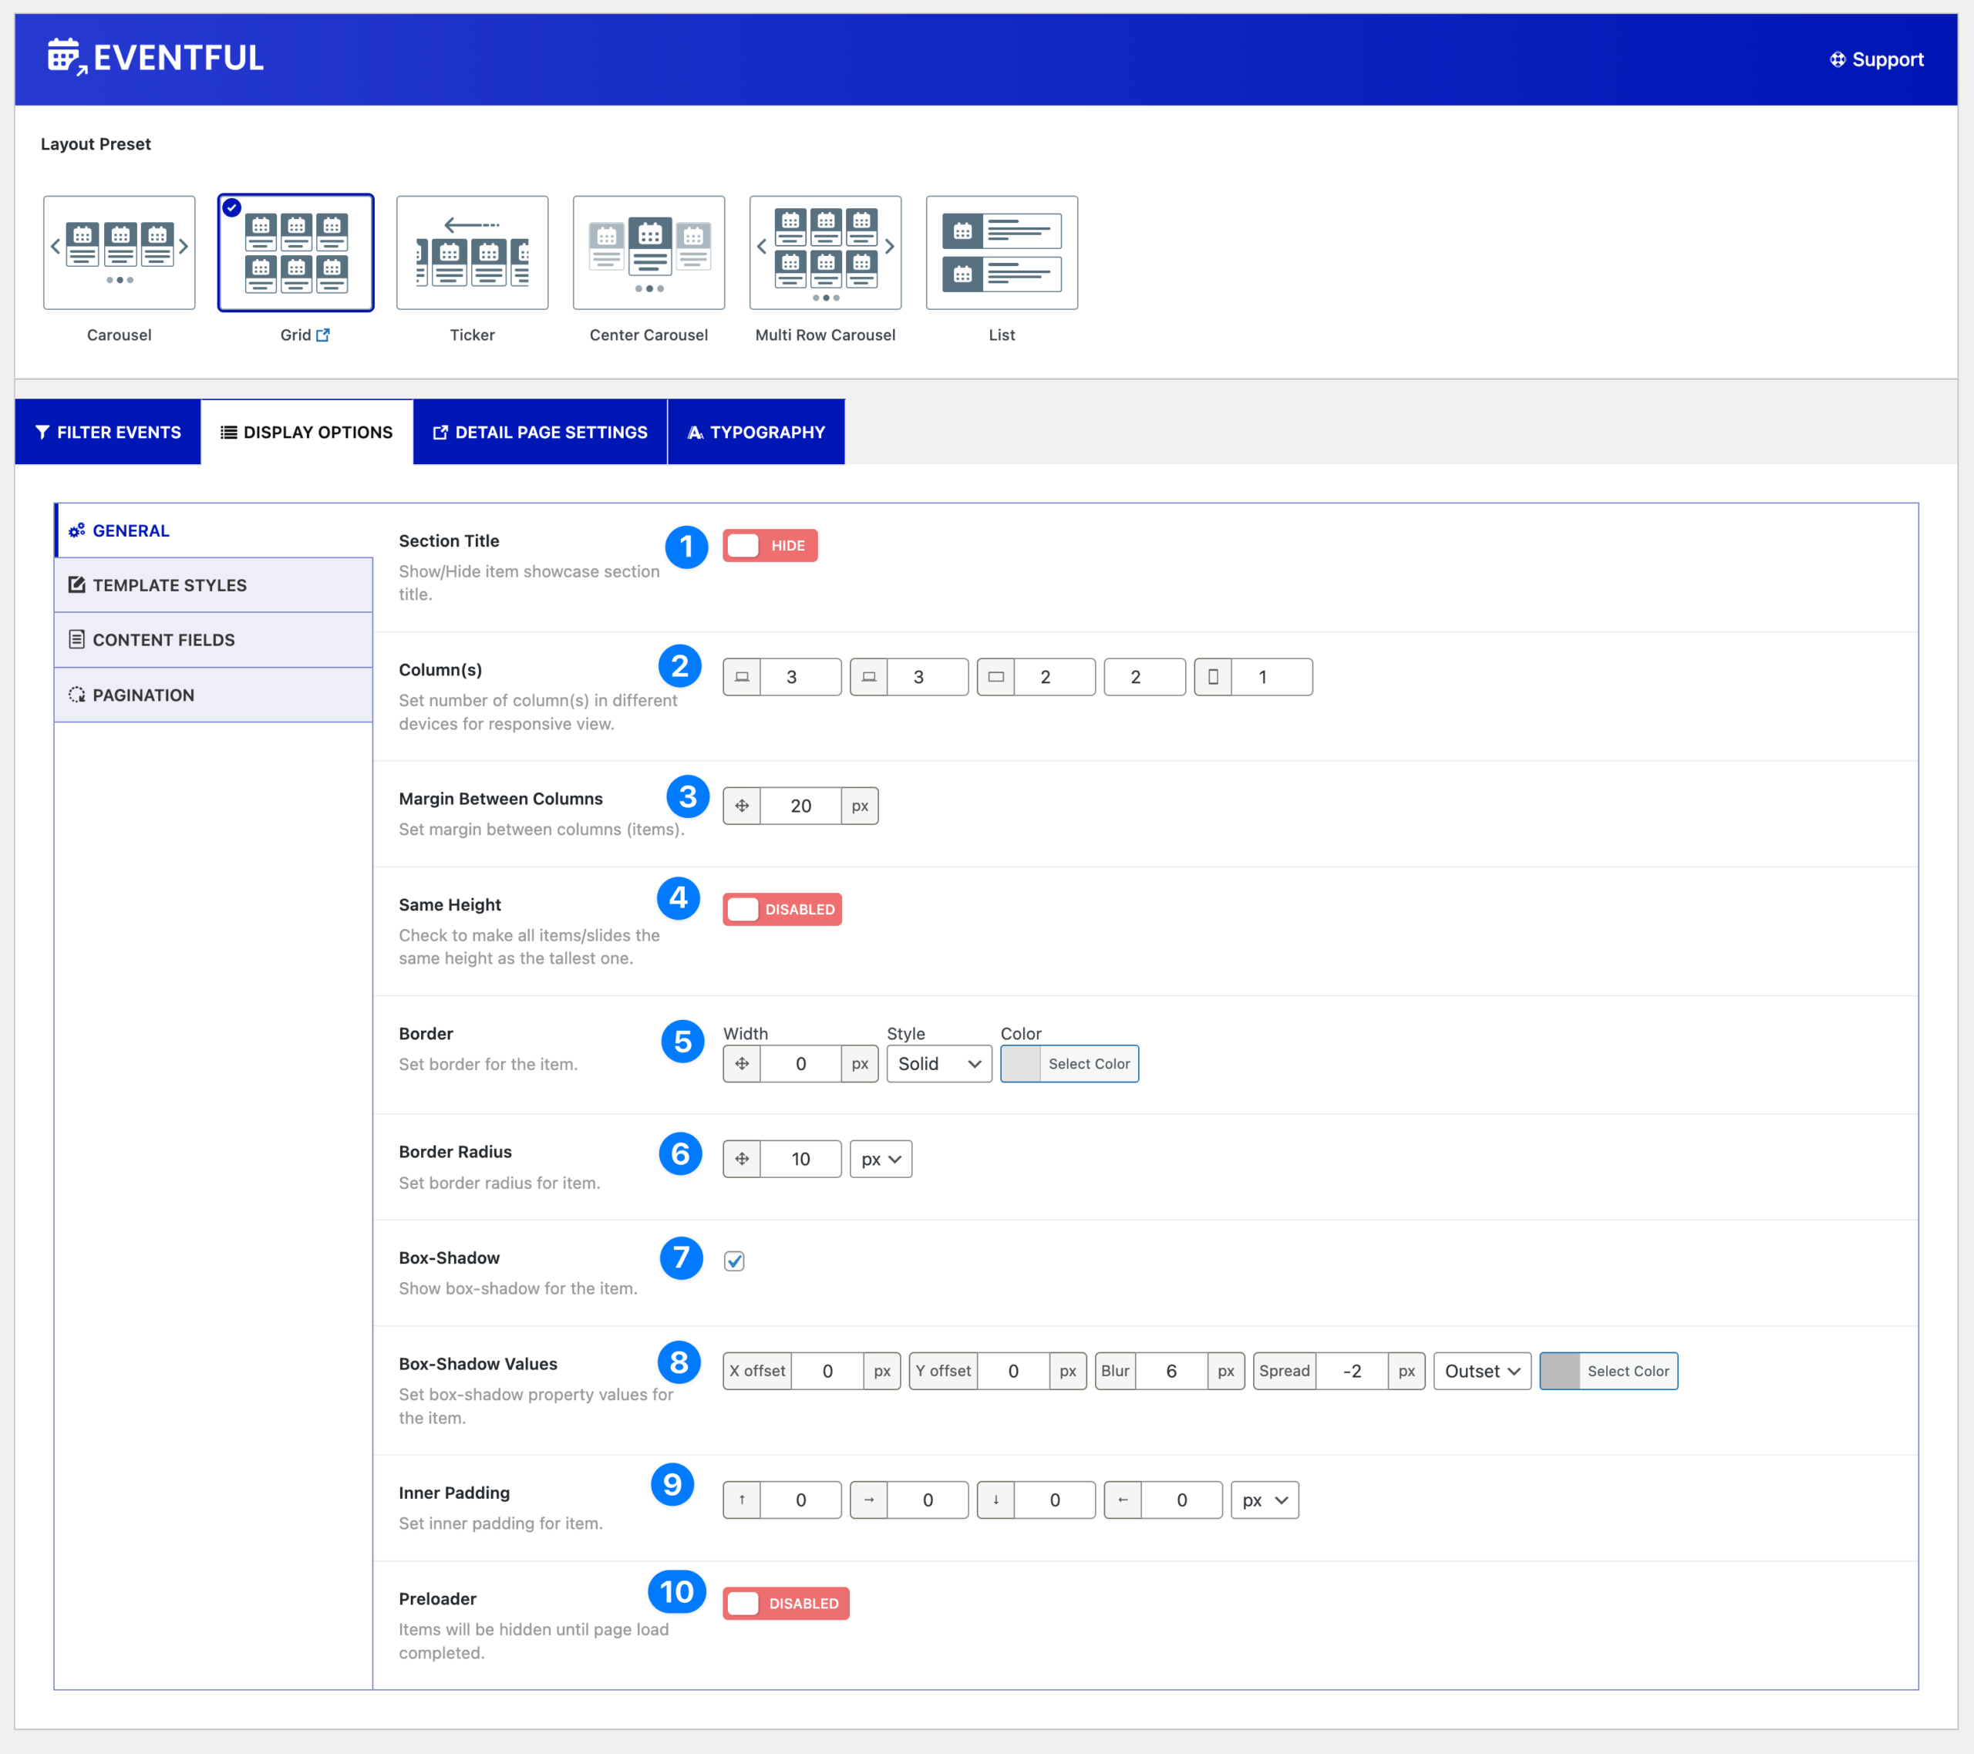Pick the Multi Row Carousel layout
The image size is (1974, 1754).
tap(826, 252)
